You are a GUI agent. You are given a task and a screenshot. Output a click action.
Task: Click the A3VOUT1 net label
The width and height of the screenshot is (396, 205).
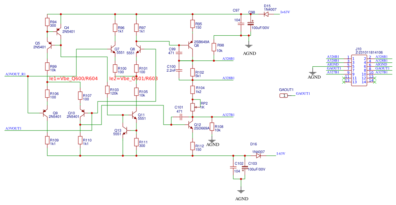pos(14,129)
